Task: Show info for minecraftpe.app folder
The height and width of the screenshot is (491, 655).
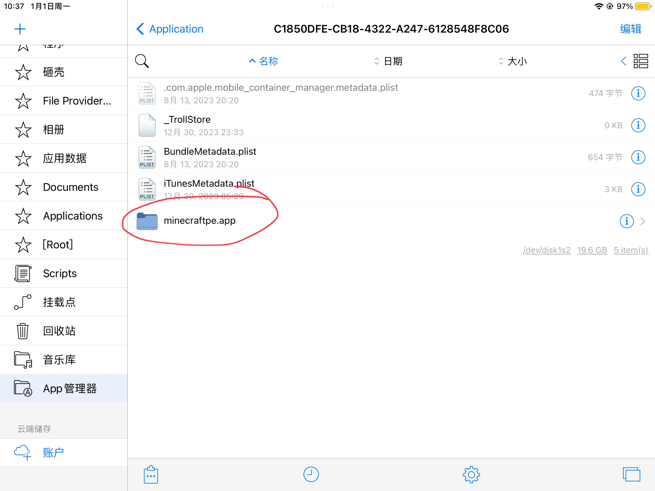Action: (627, 221)
